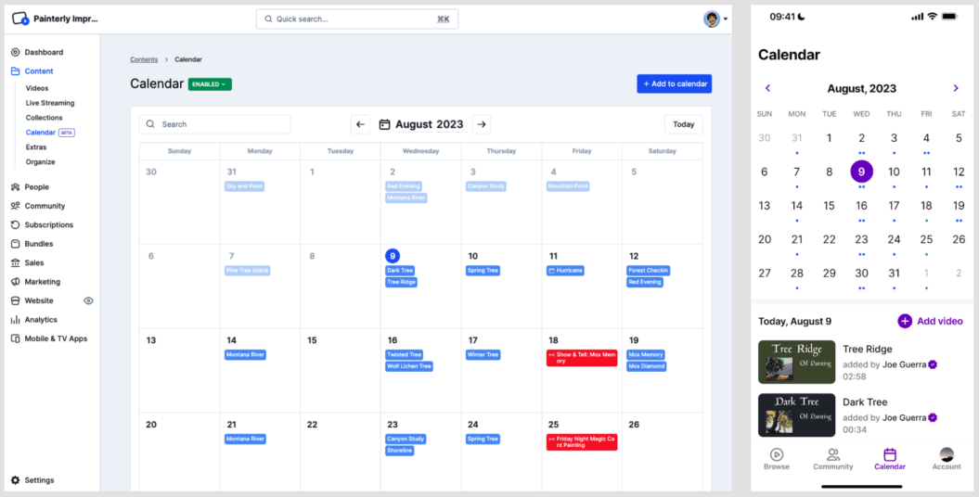Click the Quick search field

pos(357,19)
